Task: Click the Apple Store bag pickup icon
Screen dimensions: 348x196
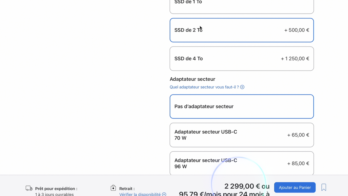Action: click(113, 188)
